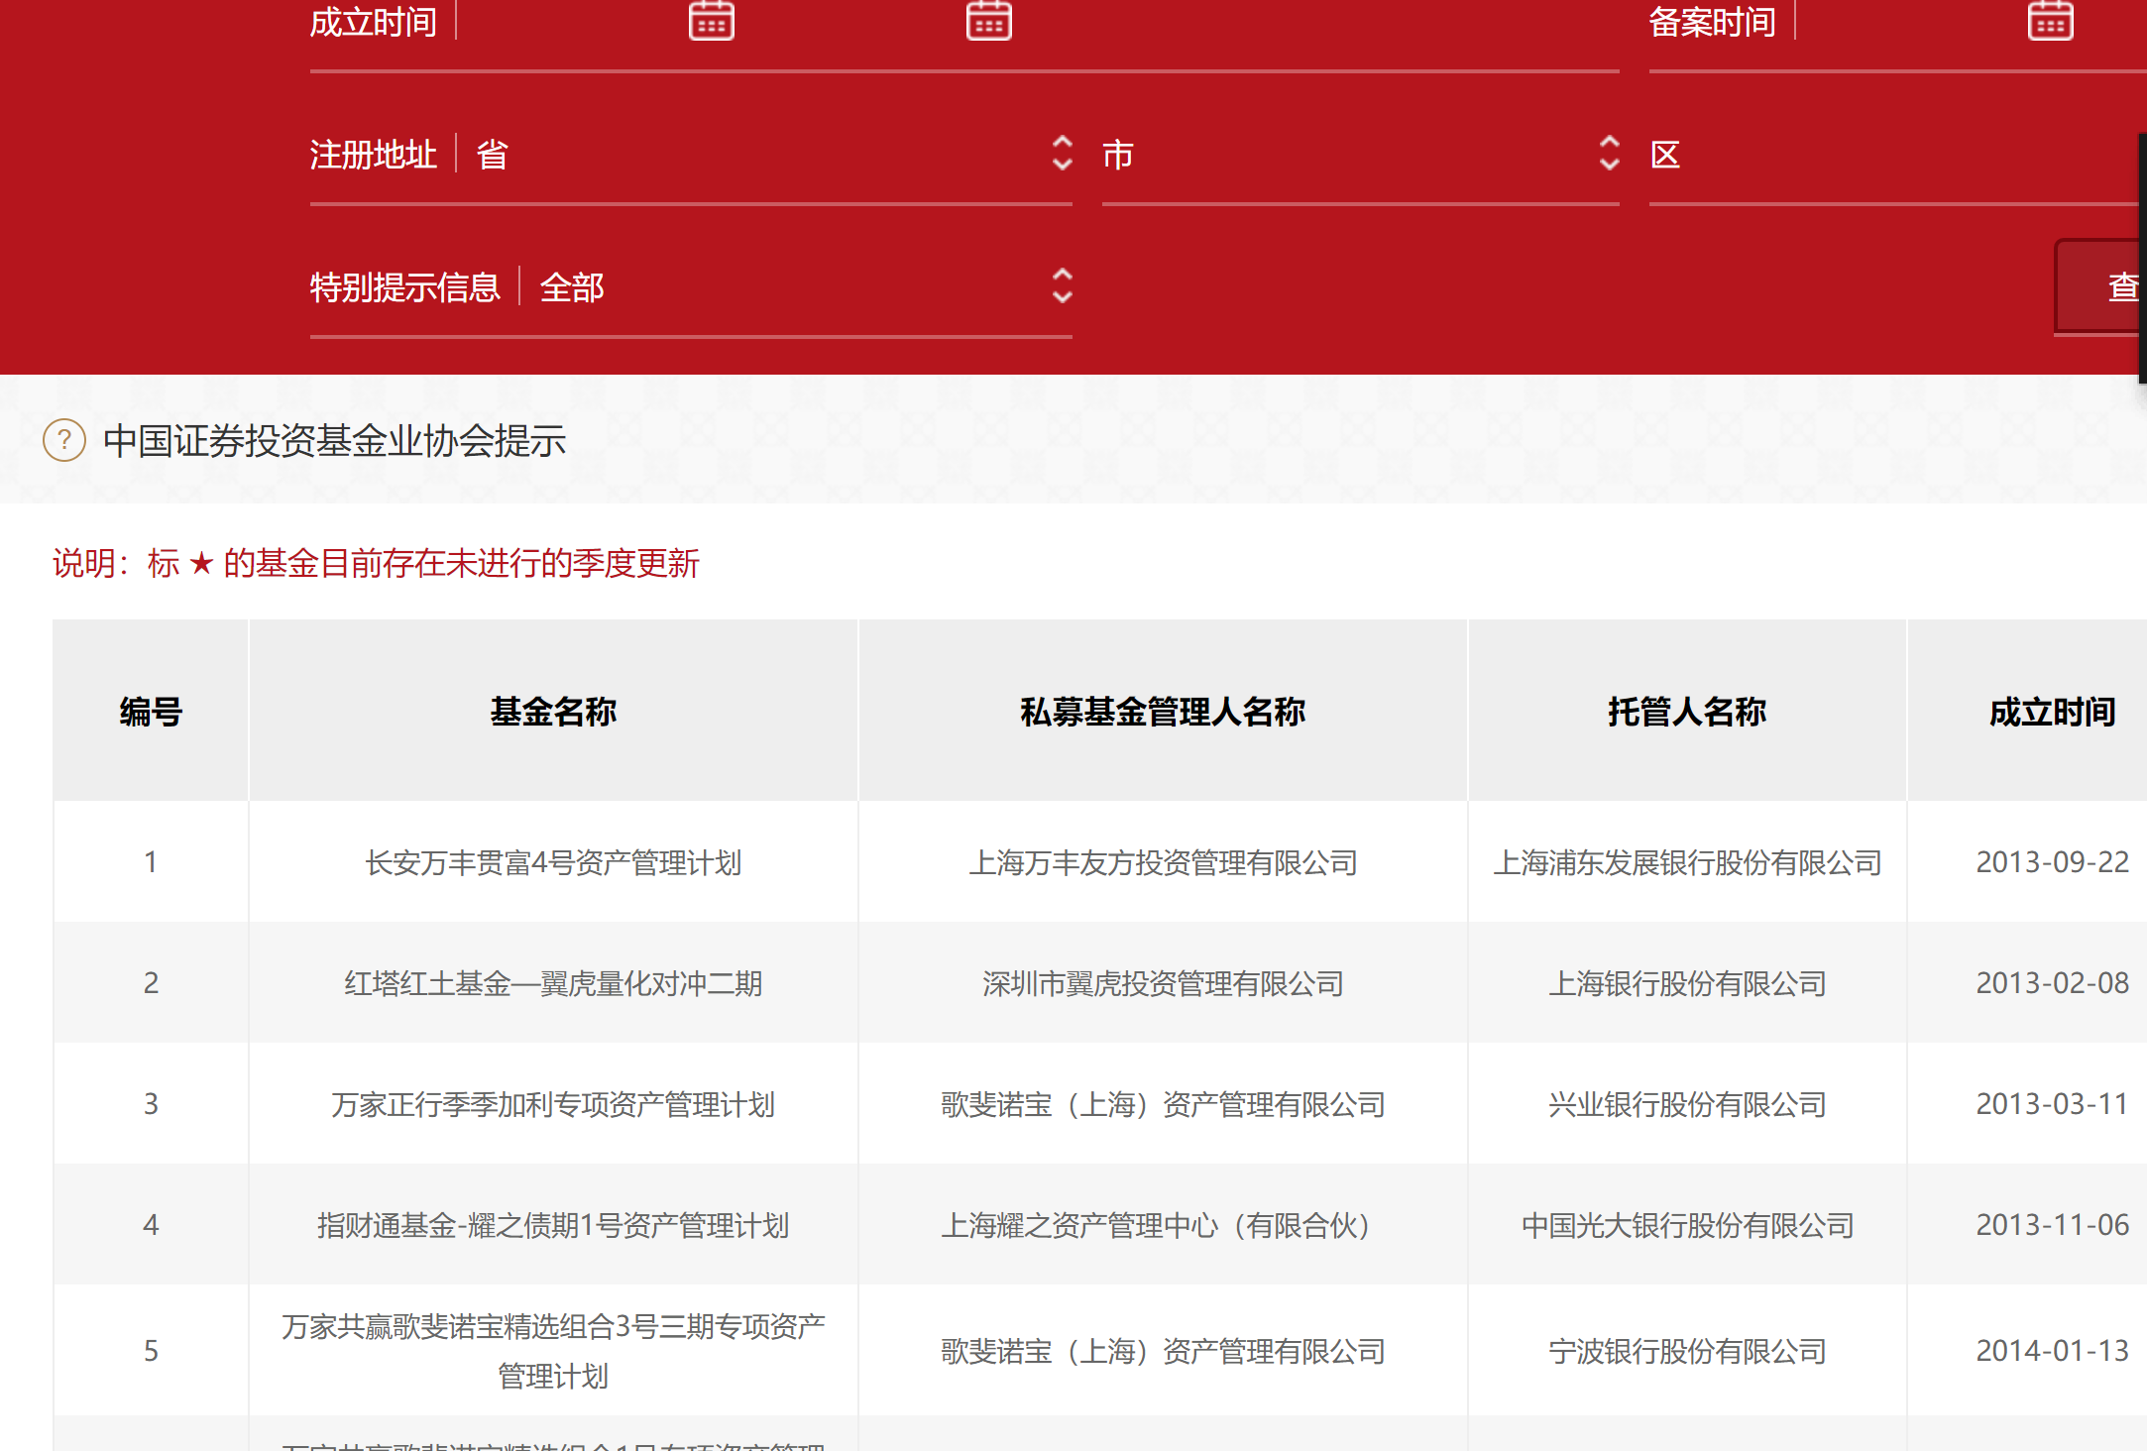The image size is (2147, 1451).
Task: Open the second 成立时间 calendar picker
Action: click(x=988, y=21)
